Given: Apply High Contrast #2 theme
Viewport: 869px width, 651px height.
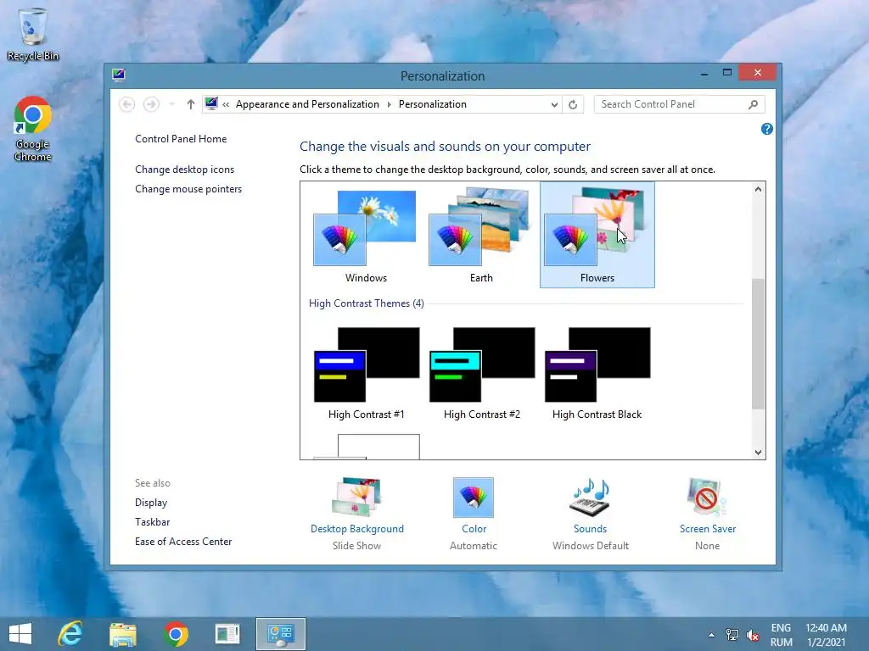Looking at the screenshot, I should pos(481,373).
